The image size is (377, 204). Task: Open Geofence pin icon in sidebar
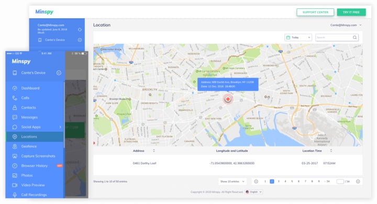[x=15, y=146]
